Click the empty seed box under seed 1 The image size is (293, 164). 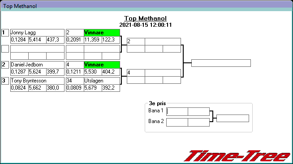coord(5,49)
